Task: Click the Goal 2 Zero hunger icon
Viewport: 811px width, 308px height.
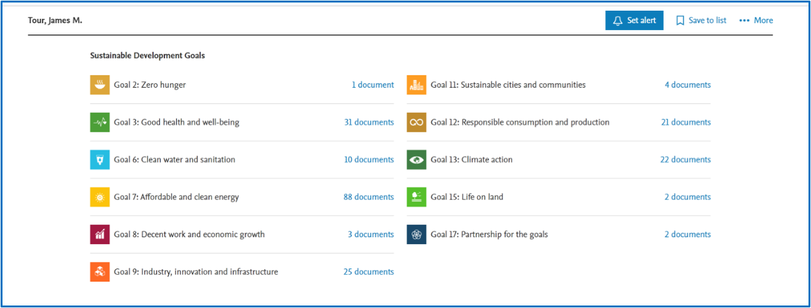Action: click(x=100, y=85)
